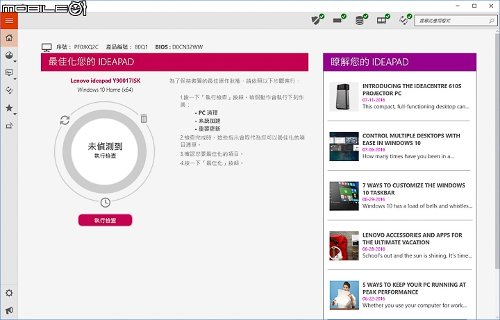This screenshot has width=500, height=320.
Task: Click the Windows taskbar article thumbnail
Action: (344, 196)
